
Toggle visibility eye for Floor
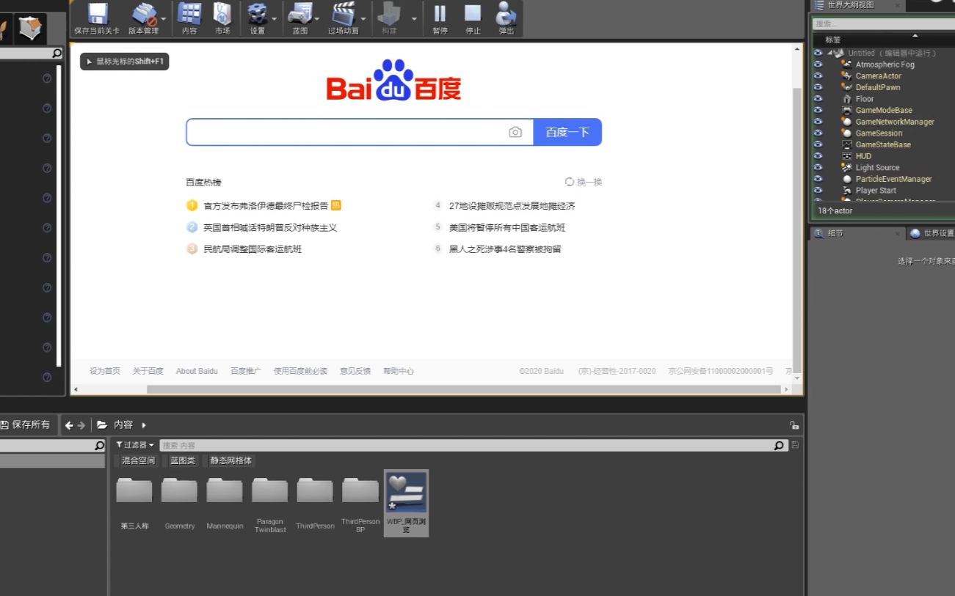[818, 99]
